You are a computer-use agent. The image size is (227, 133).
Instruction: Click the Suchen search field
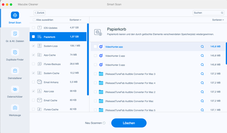208,13
